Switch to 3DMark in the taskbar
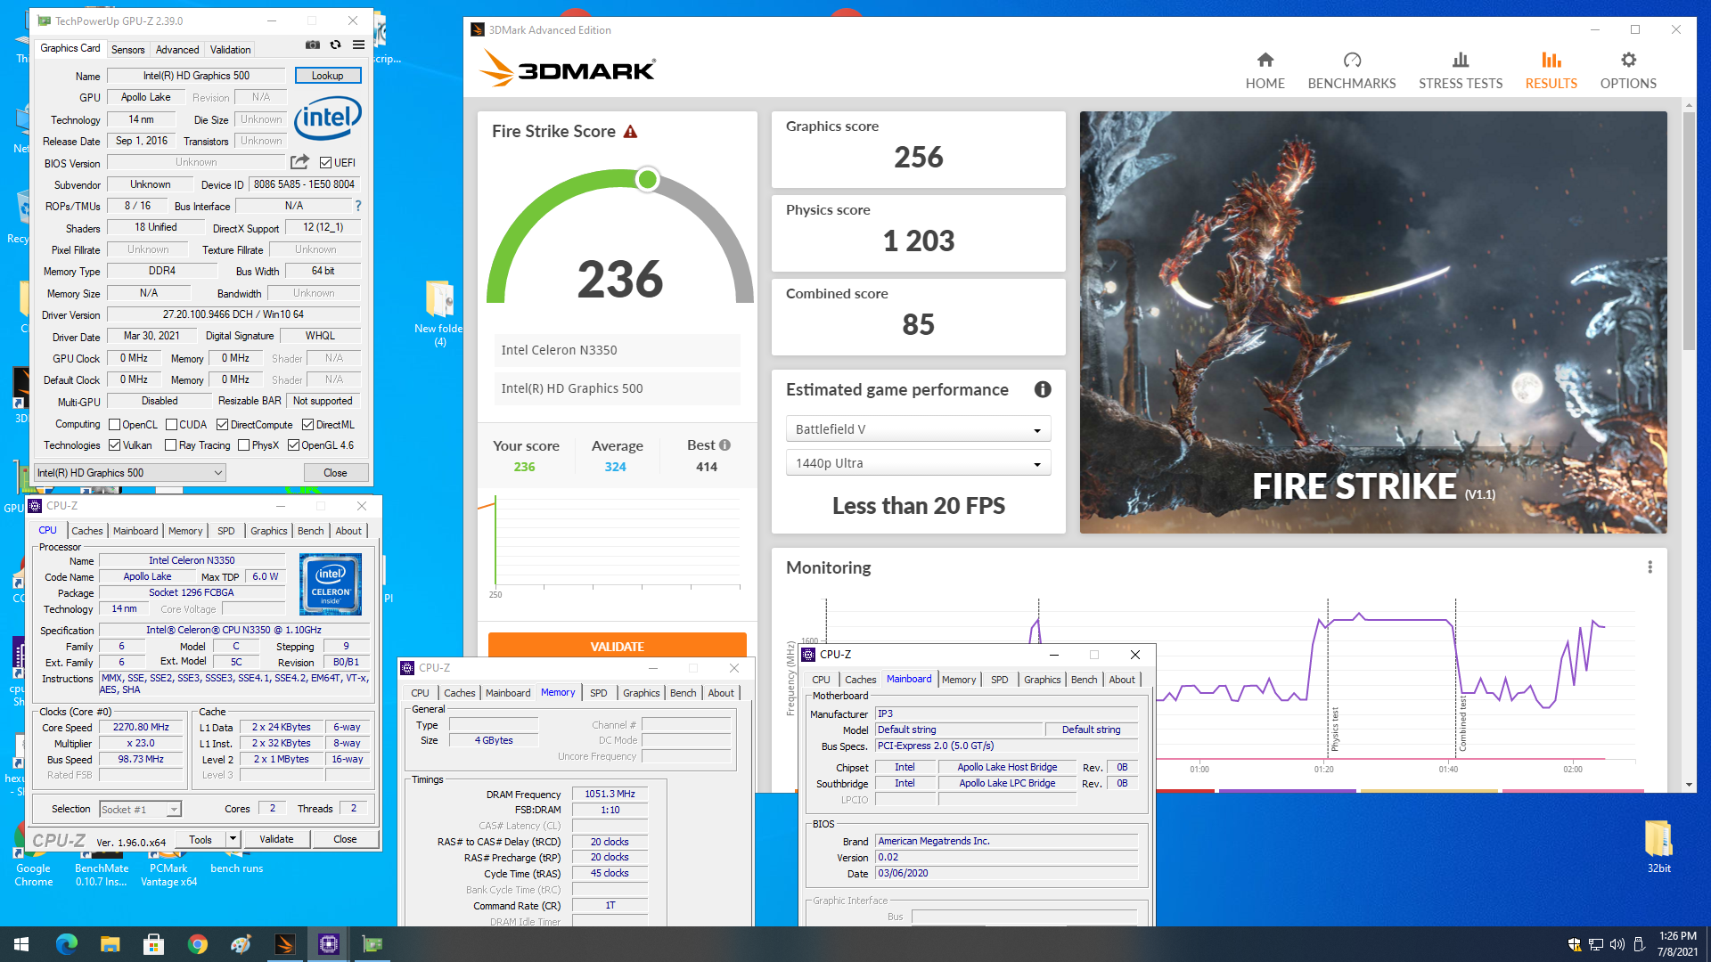The height and width of the screenshot is (962, 1711). [x=285, y=944]
